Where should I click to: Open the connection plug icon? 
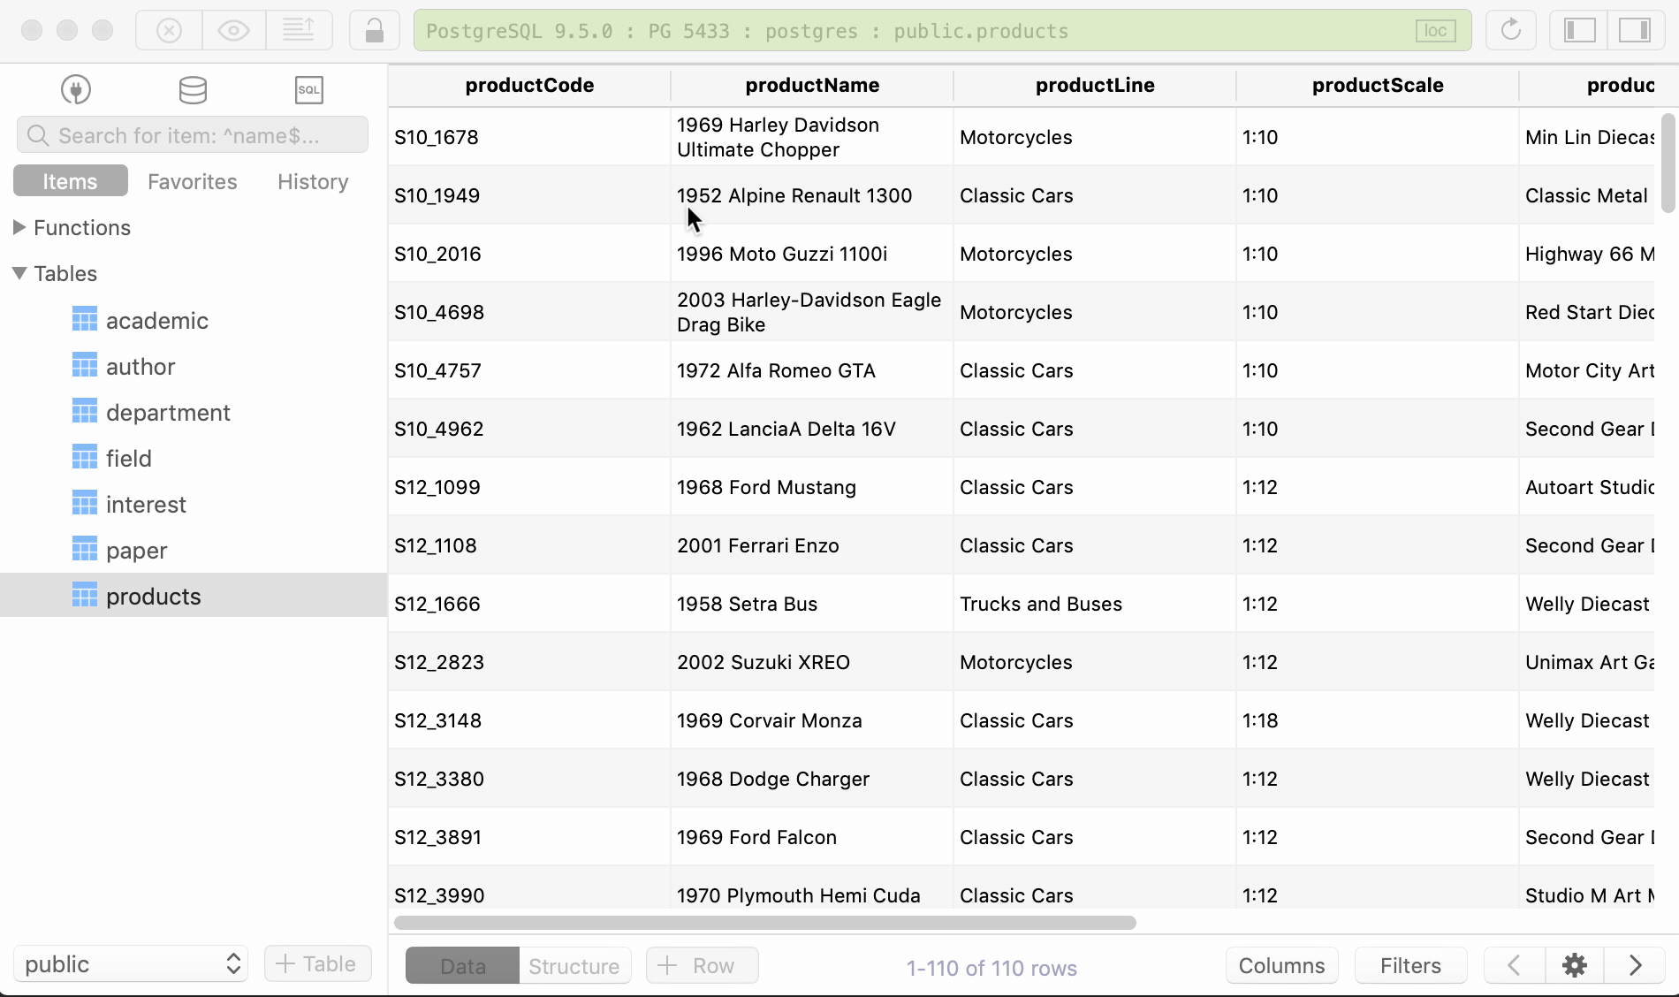coord(76,89)
